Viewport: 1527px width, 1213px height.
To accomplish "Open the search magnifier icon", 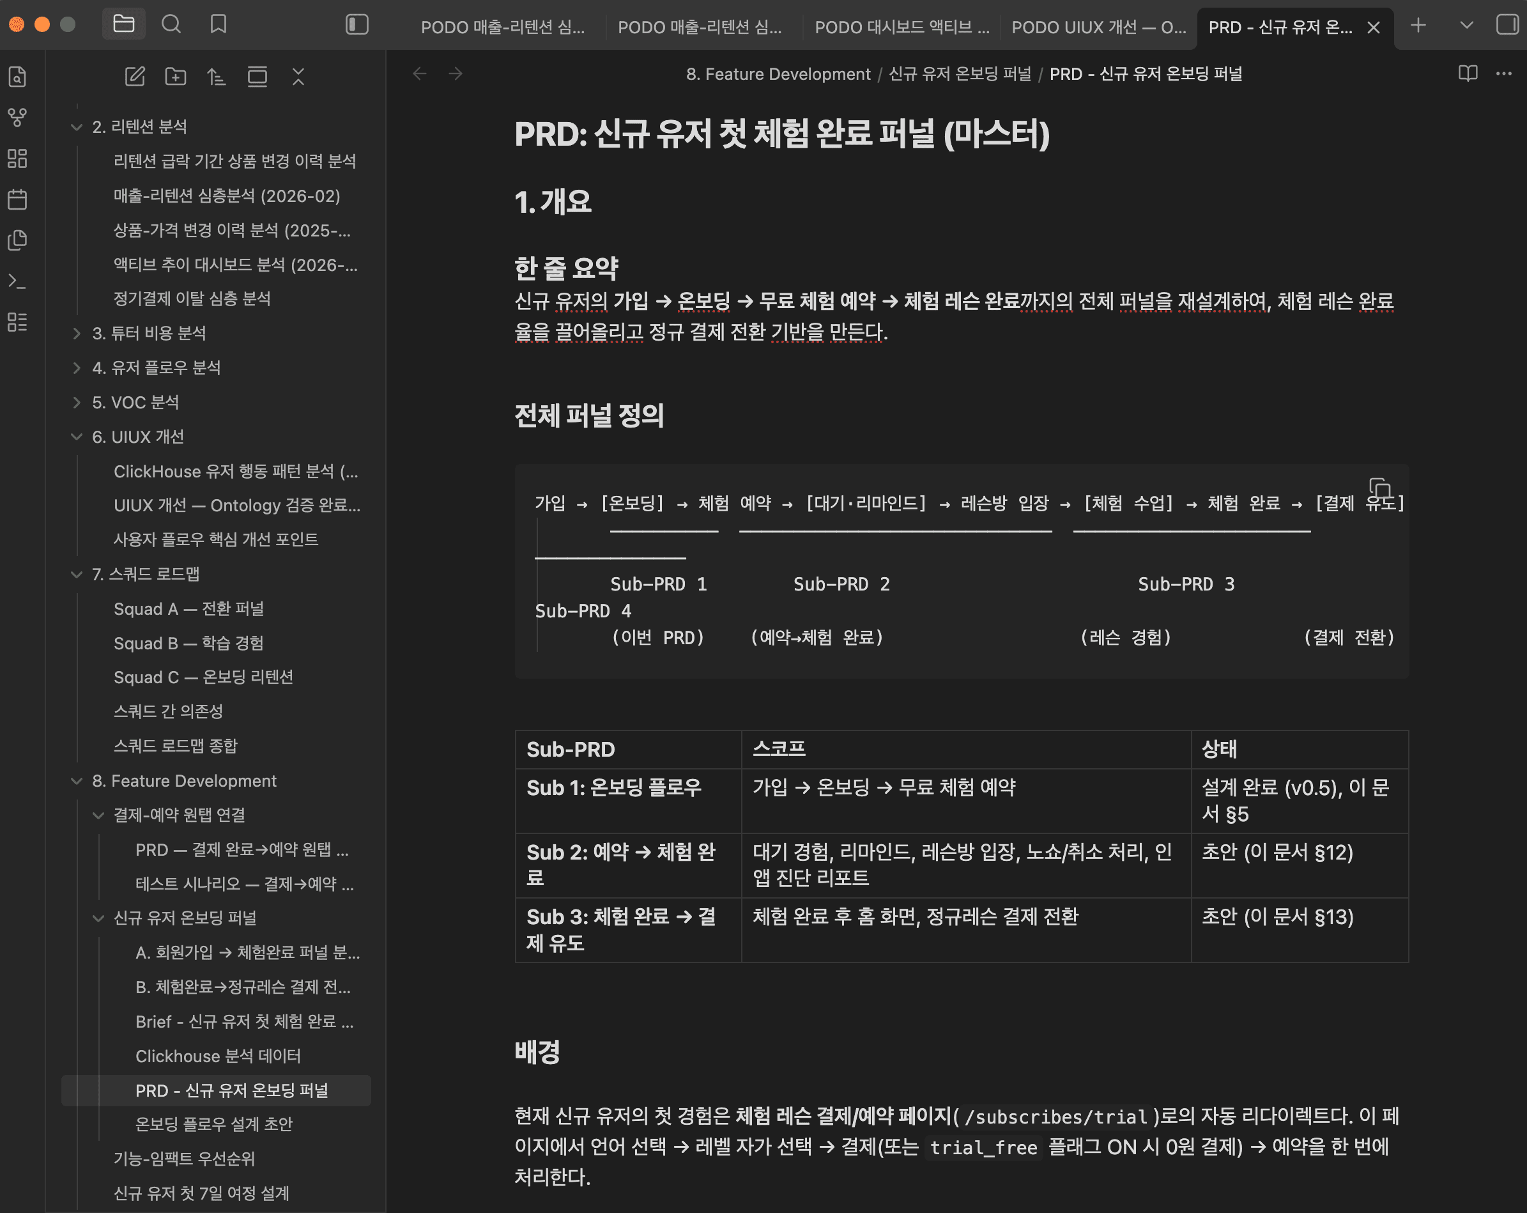I will tap(171, 24).
